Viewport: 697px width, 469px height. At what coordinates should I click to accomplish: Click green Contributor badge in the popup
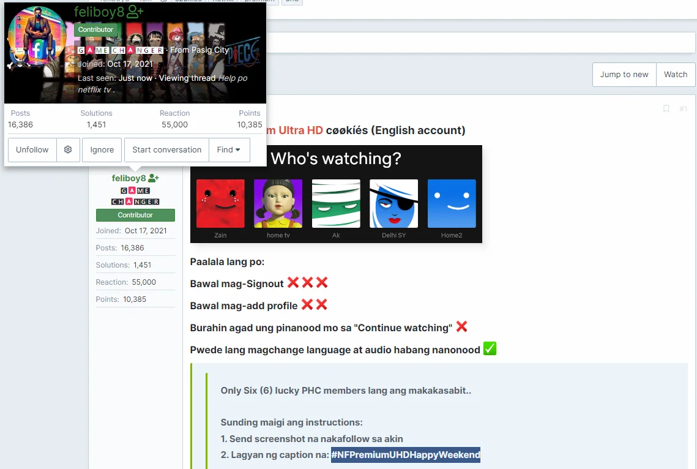95,30
